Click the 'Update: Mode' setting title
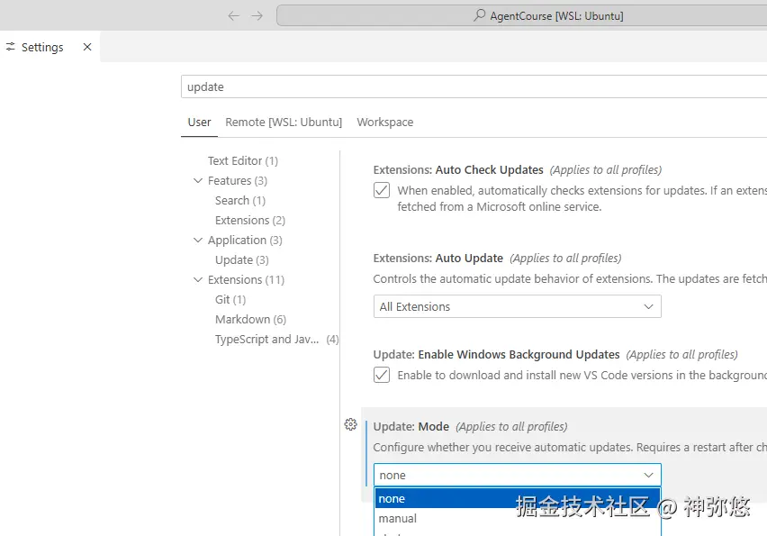Viewport: 767px width, 536px height. (411, 426)
